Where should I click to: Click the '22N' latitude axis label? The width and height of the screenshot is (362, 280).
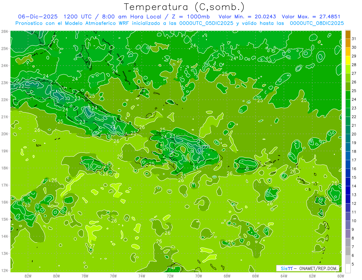(5, 100)
